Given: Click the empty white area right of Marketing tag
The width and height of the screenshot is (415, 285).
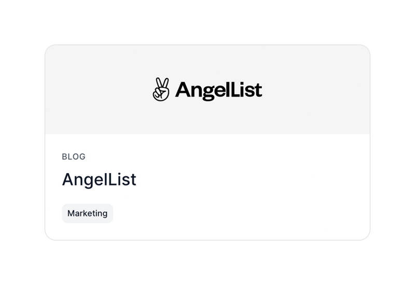Looking at the screenshot, I should coord(233,213).
